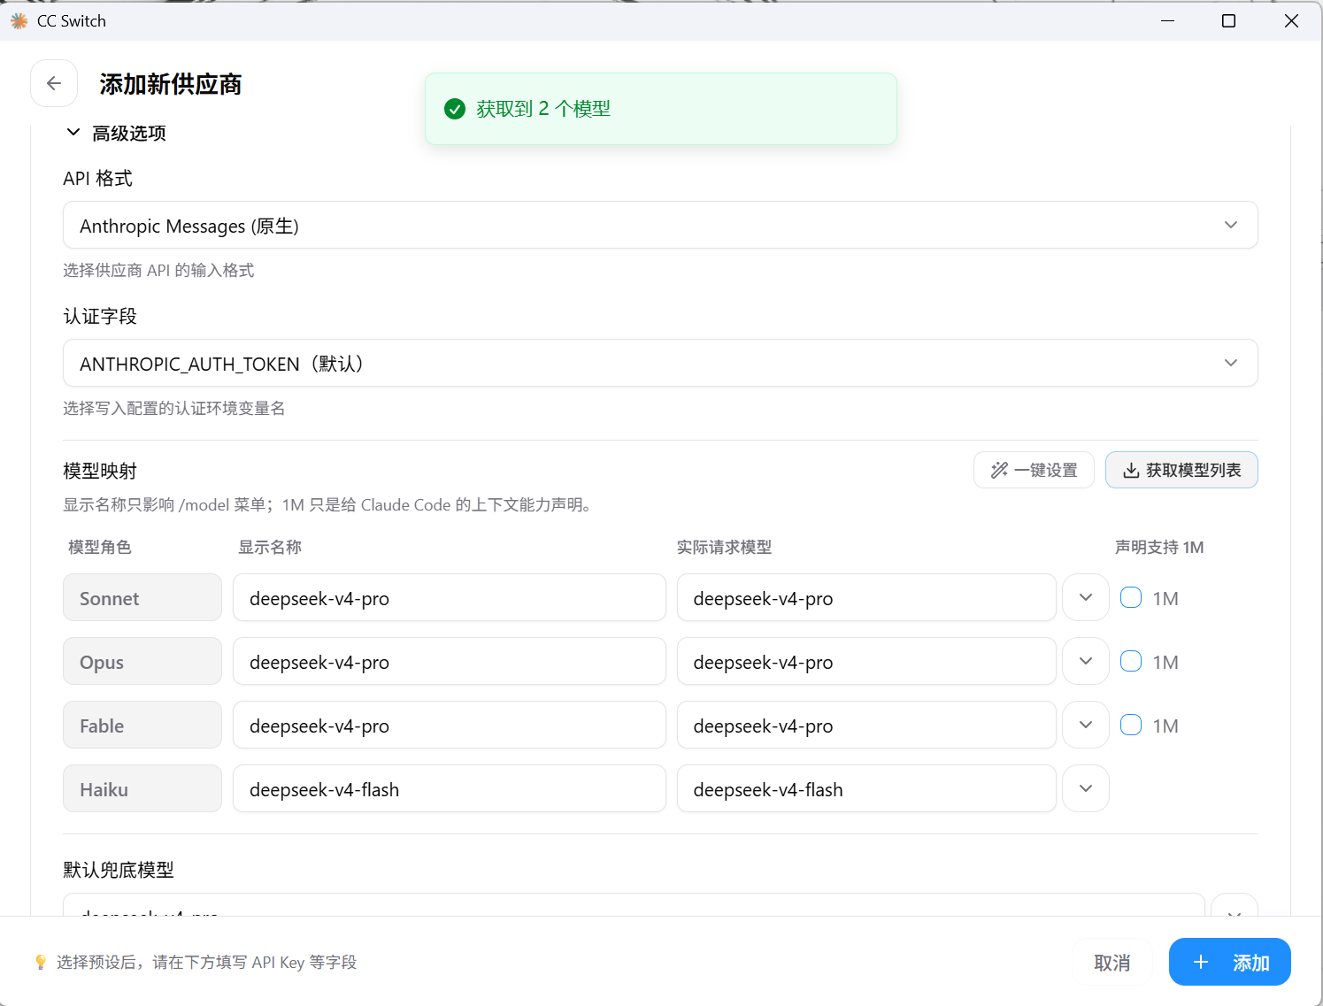Click the 模型映射 heading
The width and height of the screenshot is (1323, 1006).
pyautogui.click(x=100, y=471)
